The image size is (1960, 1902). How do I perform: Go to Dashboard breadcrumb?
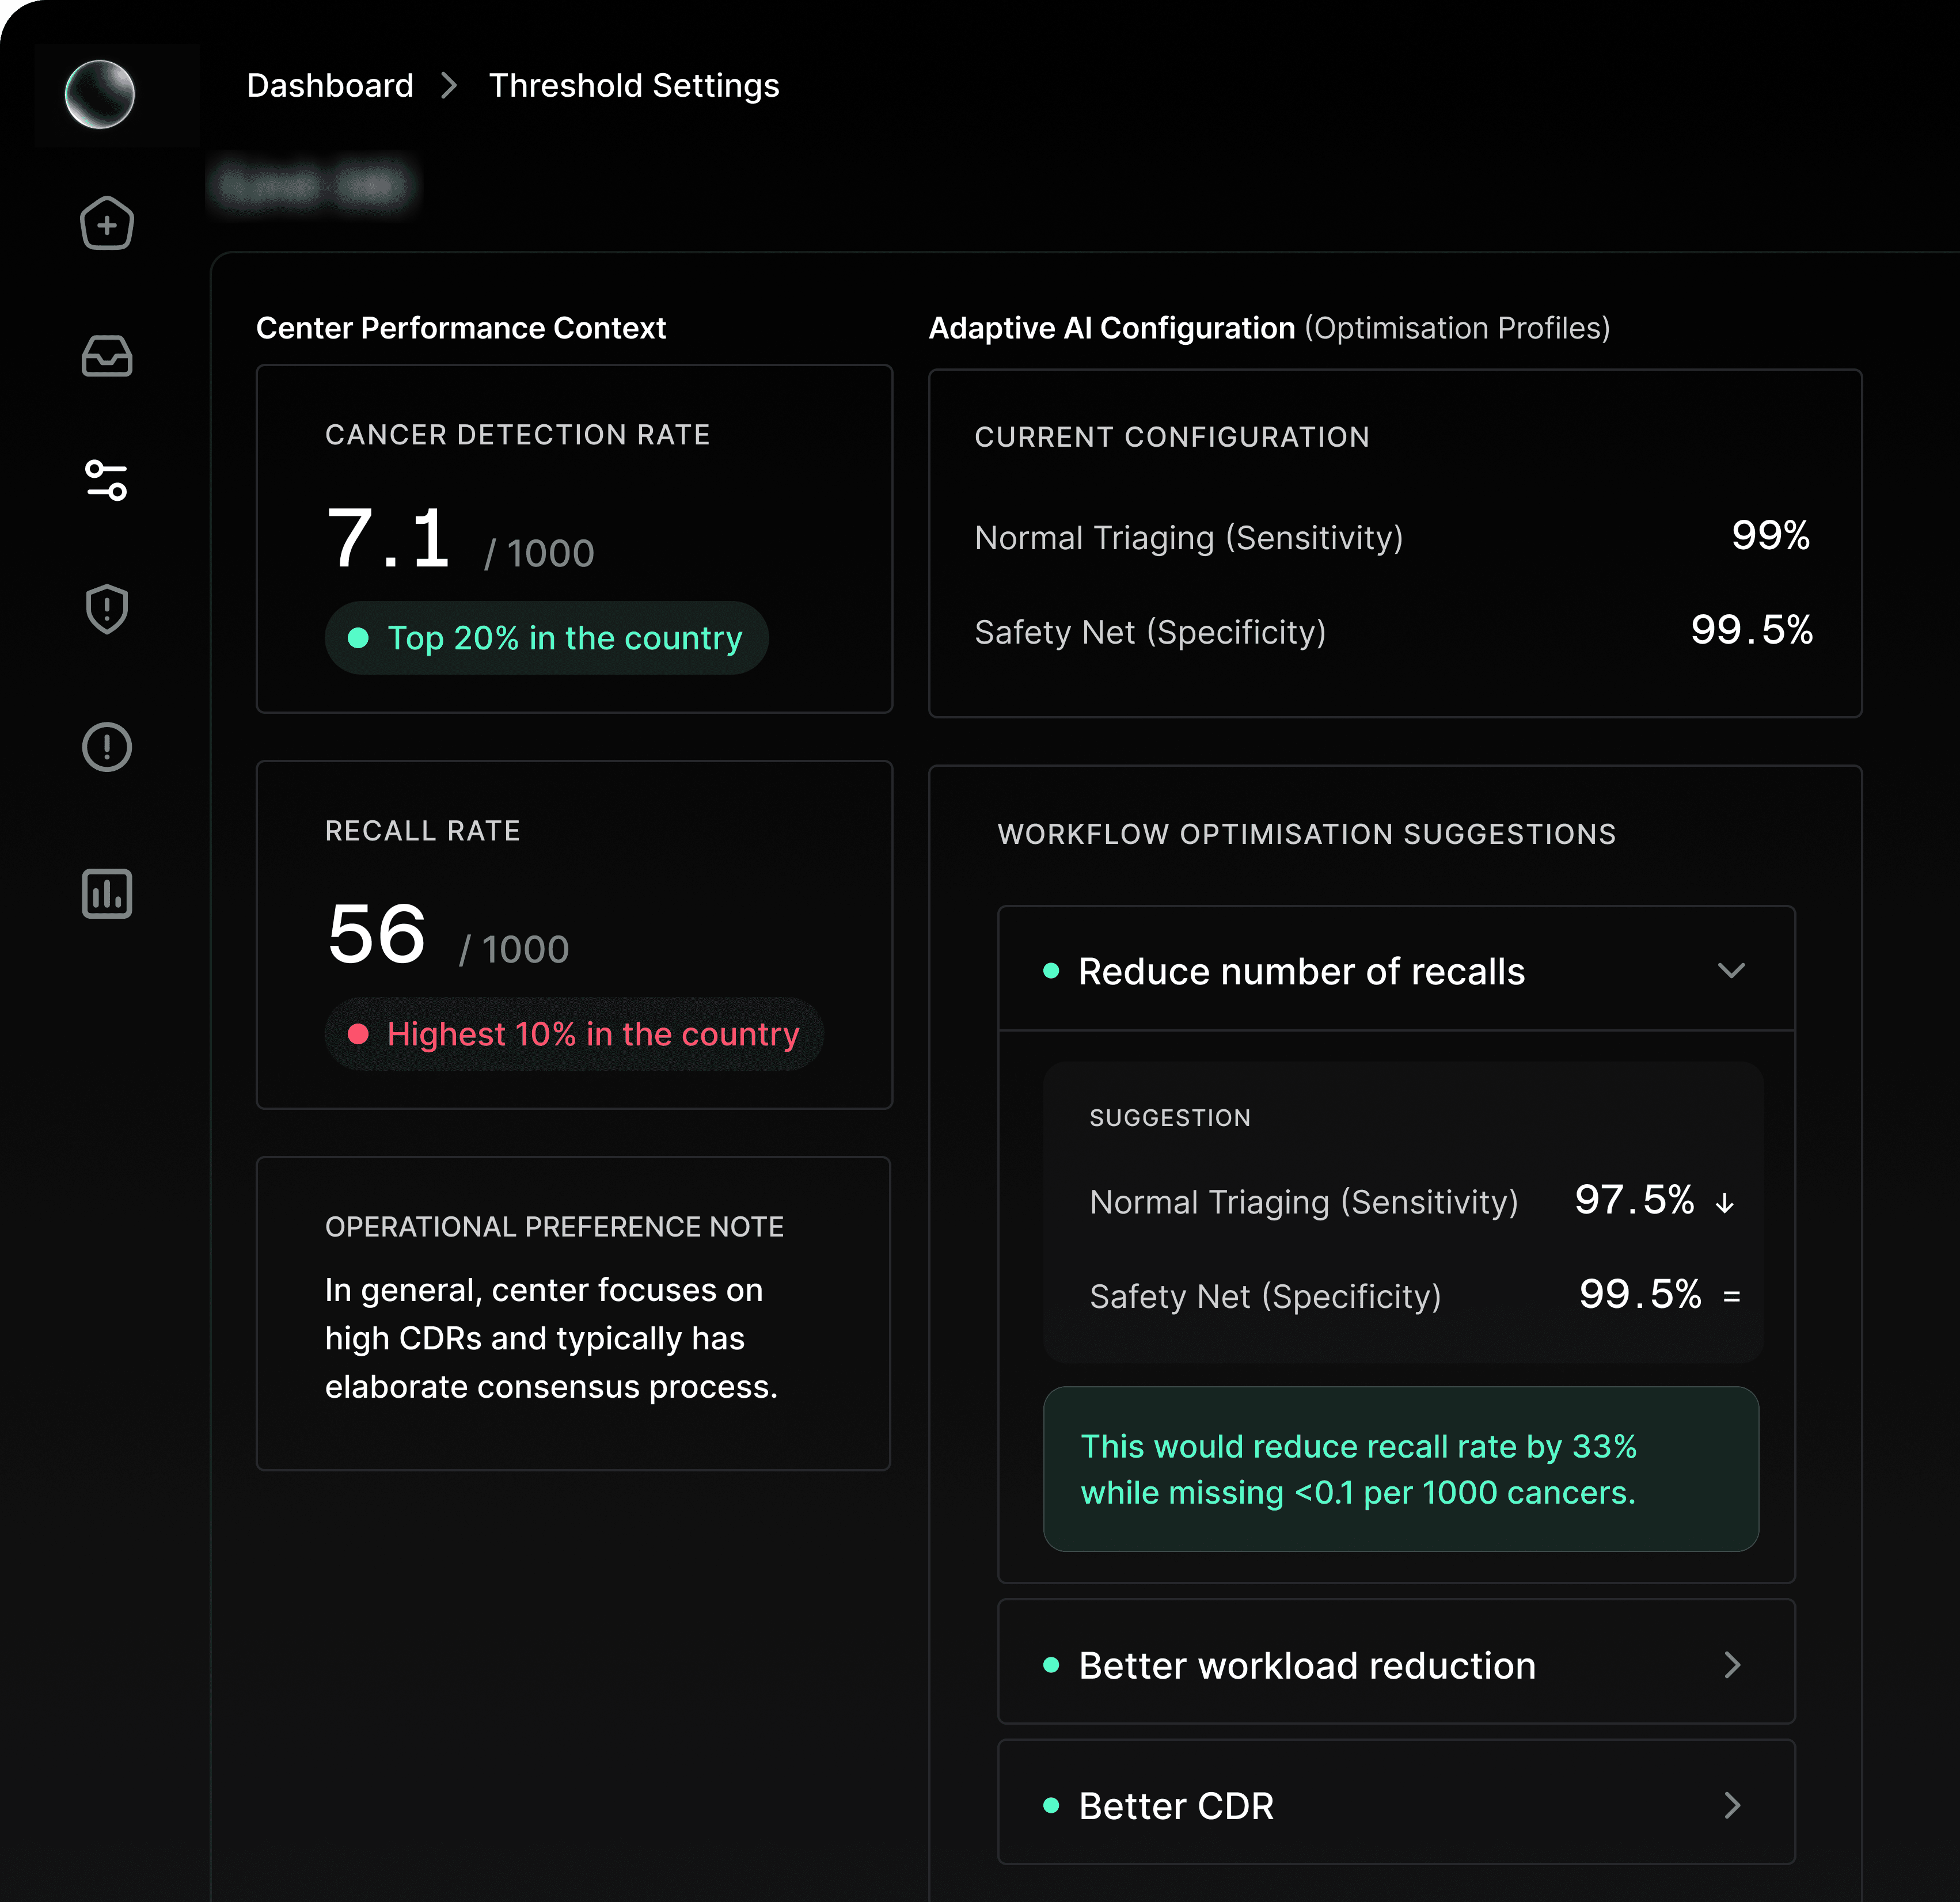(330, 86)
